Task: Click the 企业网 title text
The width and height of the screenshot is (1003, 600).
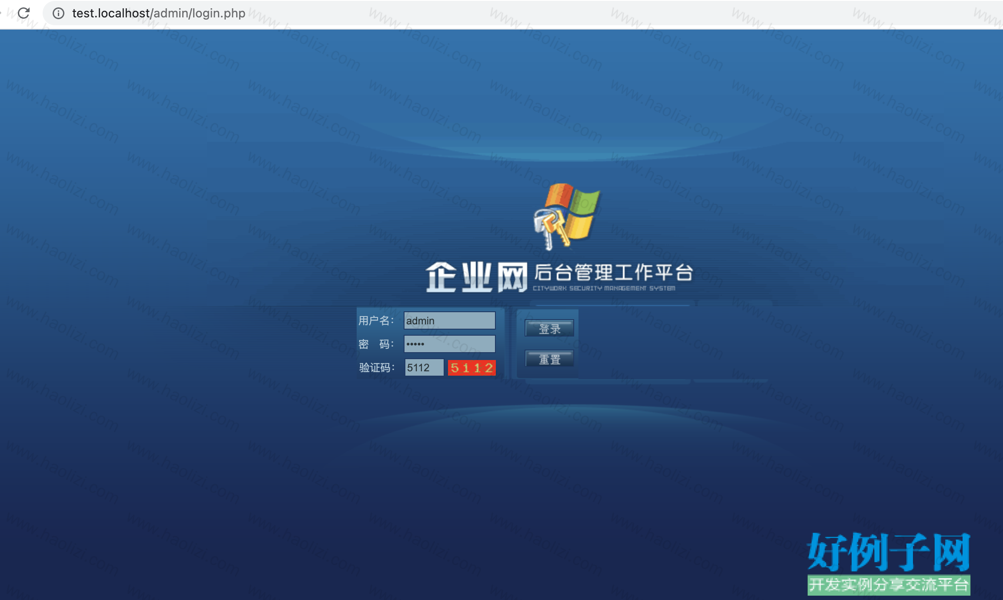Action: pyautogui.click(x=476, y=277)
